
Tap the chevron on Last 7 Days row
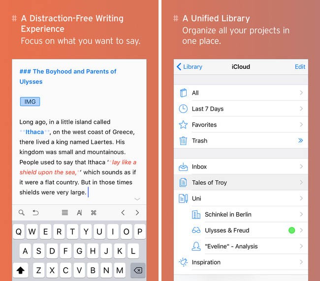tap(301, 109)
